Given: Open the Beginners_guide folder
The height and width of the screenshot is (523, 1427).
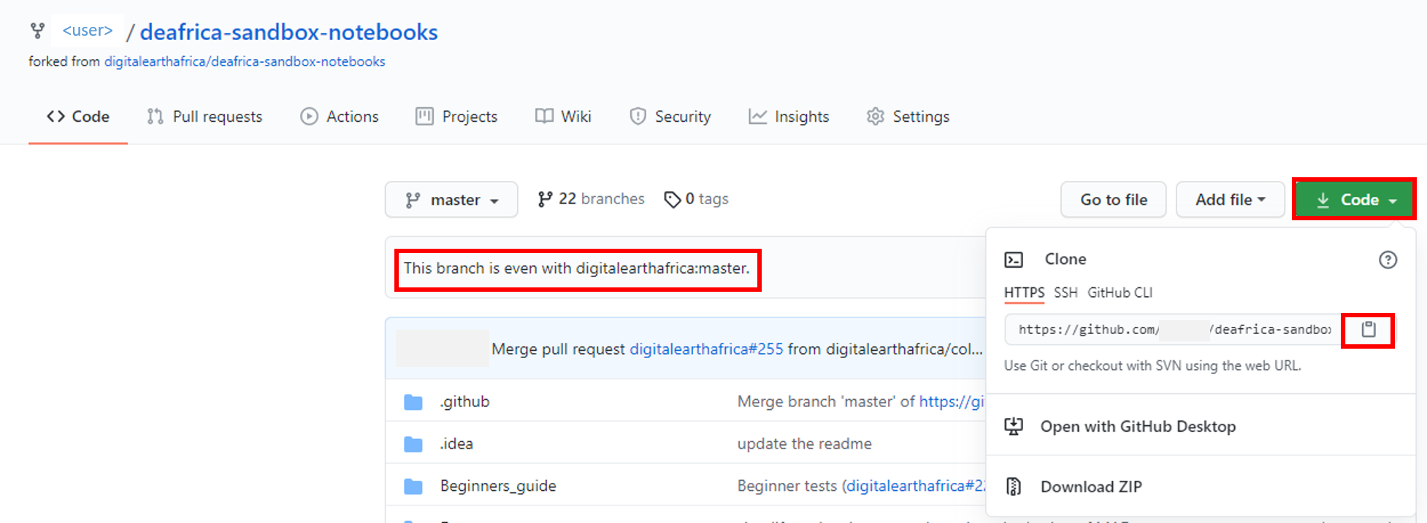Looking at the screenshot, I should tap(498, 487).
